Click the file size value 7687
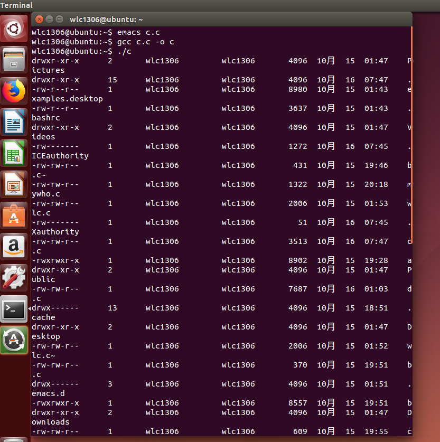The width and height of the screenshot is (440, 442). coord(298,289)
